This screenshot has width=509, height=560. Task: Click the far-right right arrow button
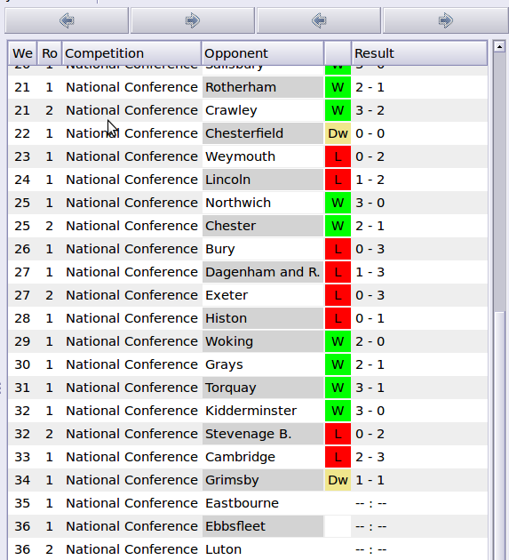point(445,20)
